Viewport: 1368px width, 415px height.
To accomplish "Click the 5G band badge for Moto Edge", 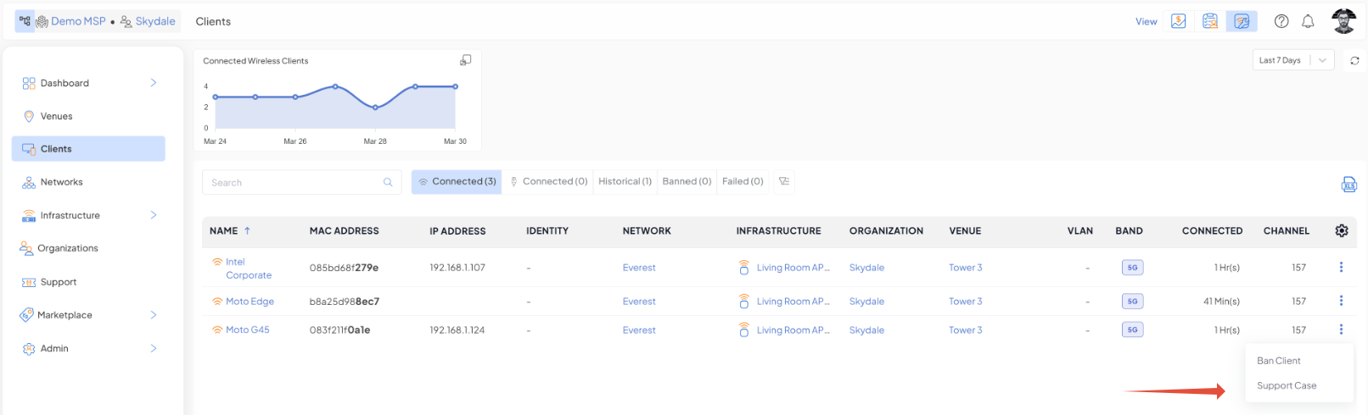I will (1132, 302).
